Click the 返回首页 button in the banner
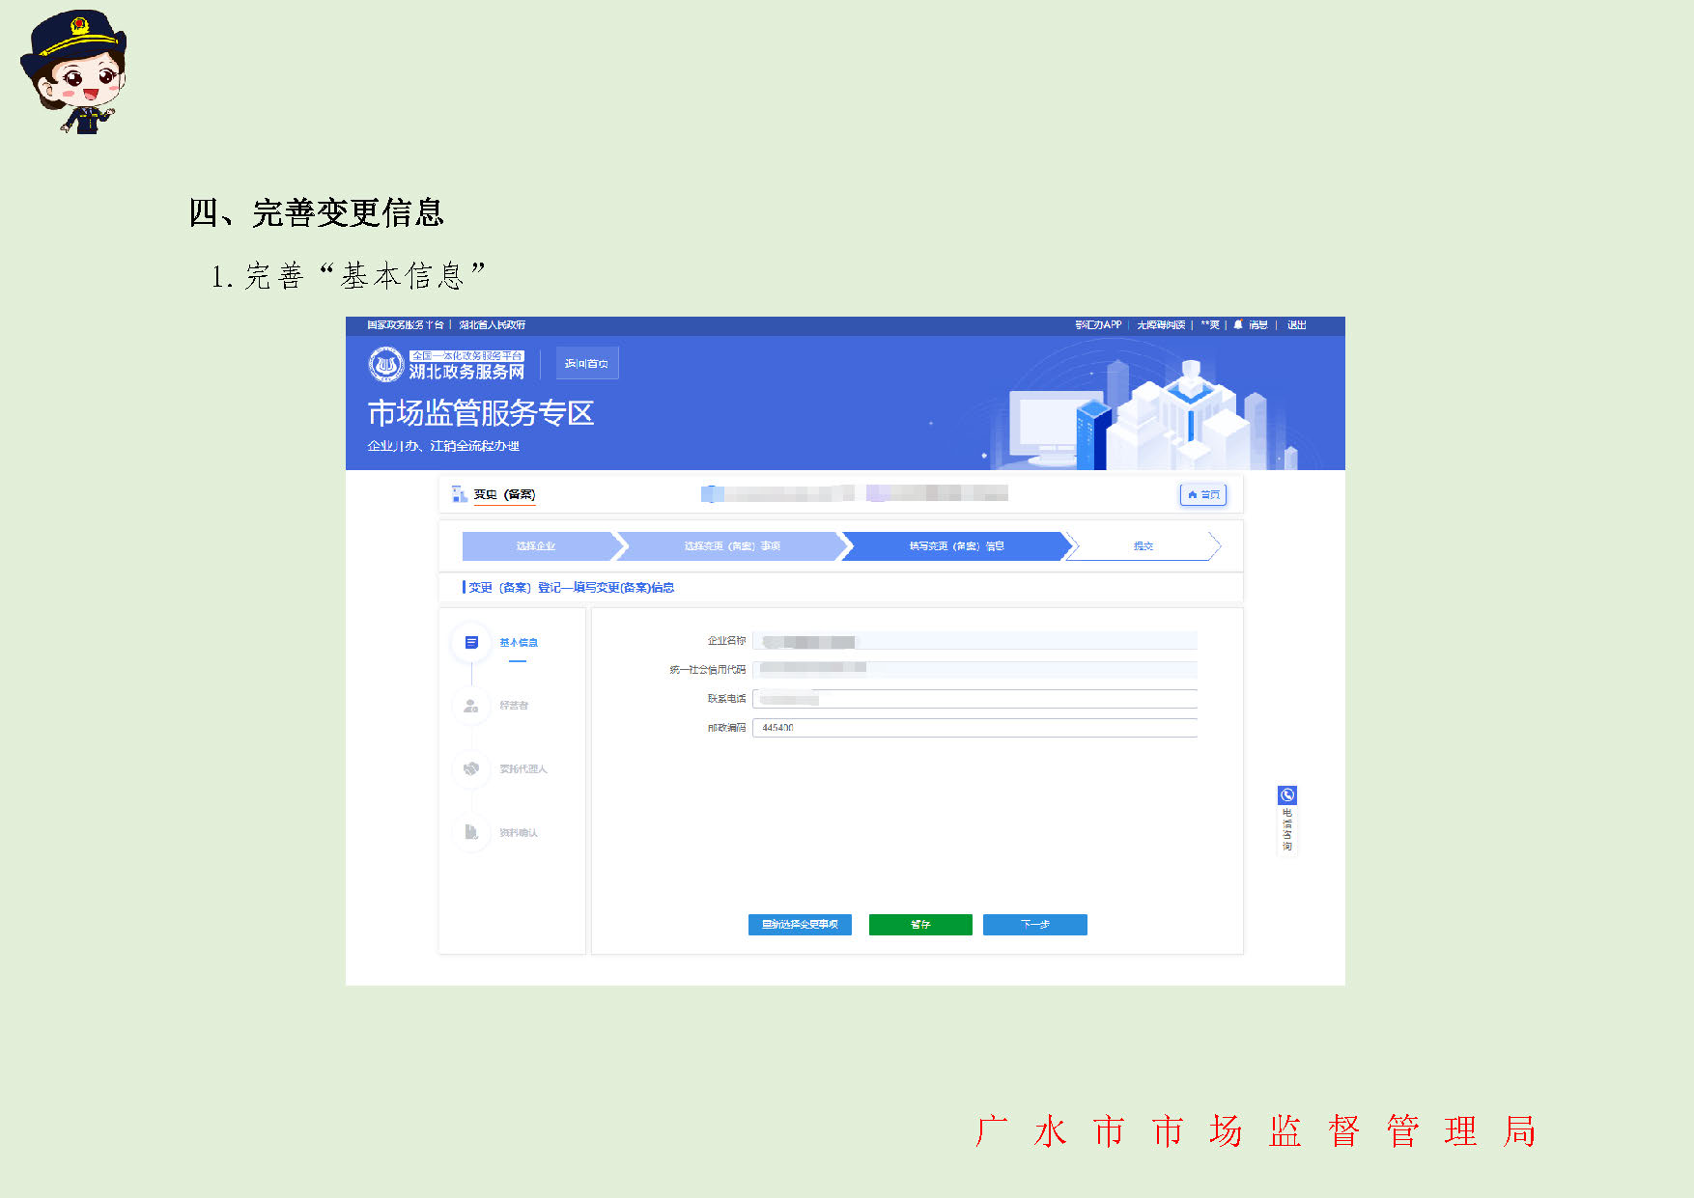This screenshot has height=1198, width=1694. click(x=587, y=364)
